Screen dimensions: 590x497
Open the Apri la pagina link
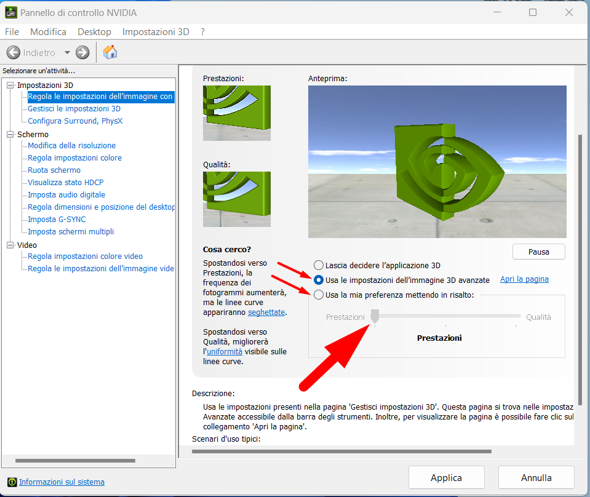tap(524, 279)
